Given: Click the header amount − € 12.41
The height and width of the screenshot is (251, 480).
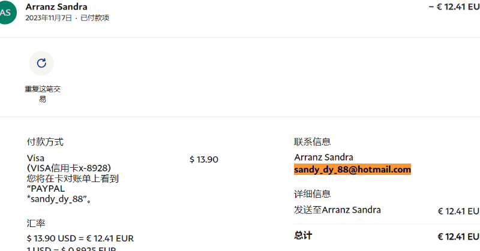Looking at the screenshot, I should (453, 7).
